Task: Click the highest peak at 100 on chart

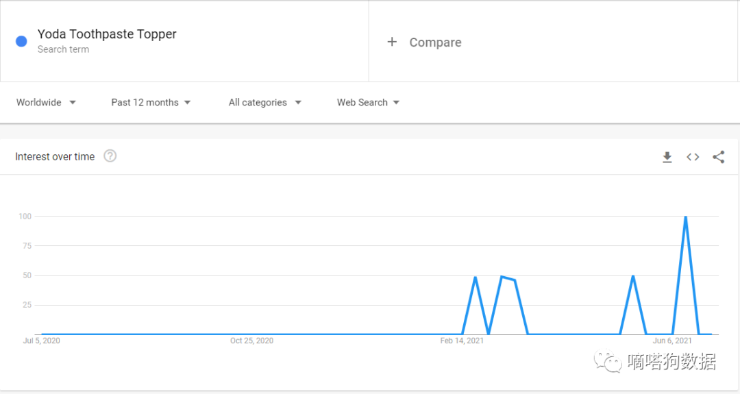Action: pos(685,217)
